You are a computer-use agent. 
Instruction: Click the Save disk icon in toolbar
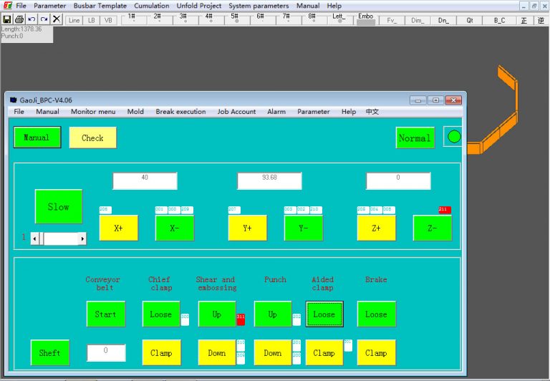7,19
